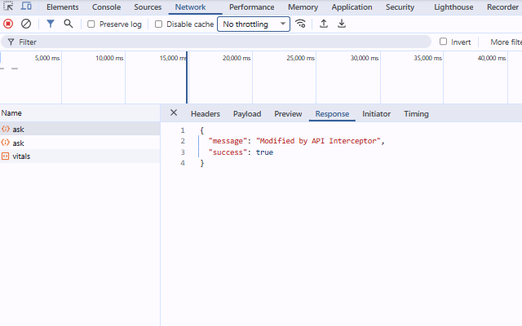Show the Preview tab
Image resolution: width=522 pixels, height=326 pixels.
[288, 114]
